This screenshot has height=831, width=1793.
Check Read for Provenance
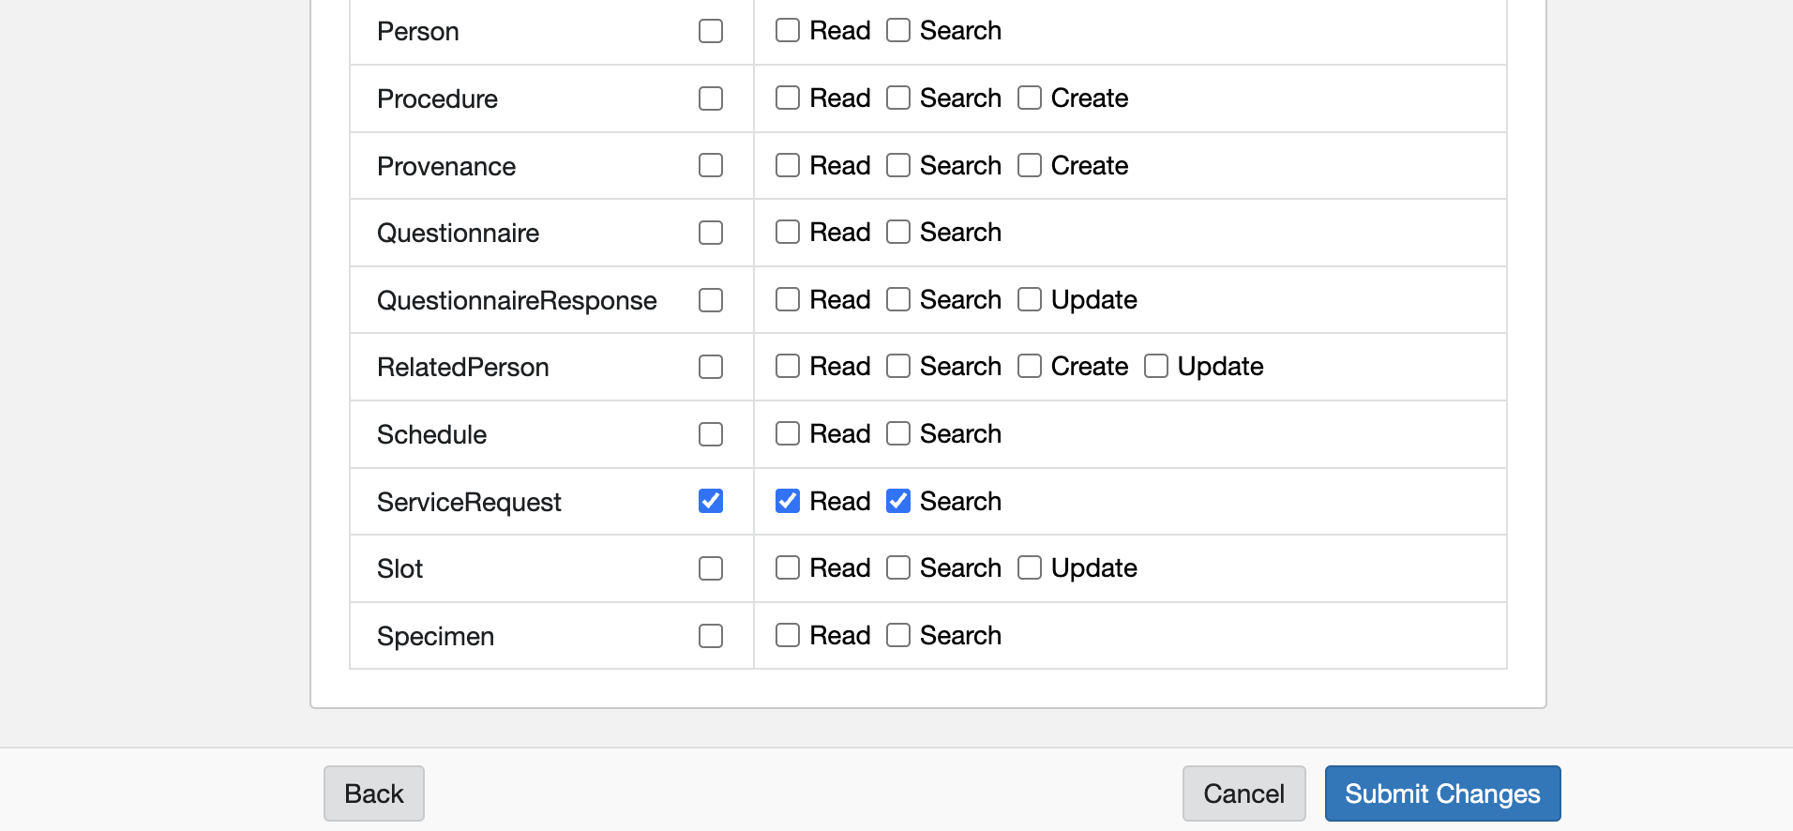click(788, 165)
